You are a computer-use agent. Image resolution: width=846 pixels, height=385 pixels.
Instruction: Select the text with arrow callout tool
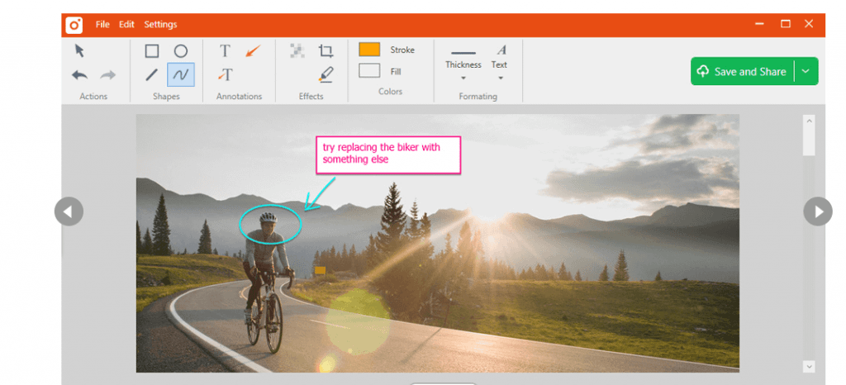coord(226,74)
